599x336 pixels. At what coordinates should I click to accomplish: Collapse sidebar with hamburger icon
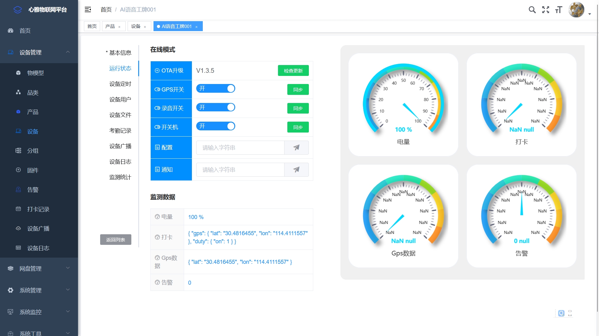coord(88,10)
